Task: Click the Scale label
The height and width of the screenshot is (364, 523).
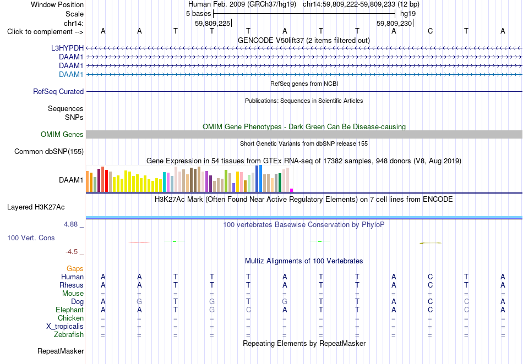Action: click(74, 14)
